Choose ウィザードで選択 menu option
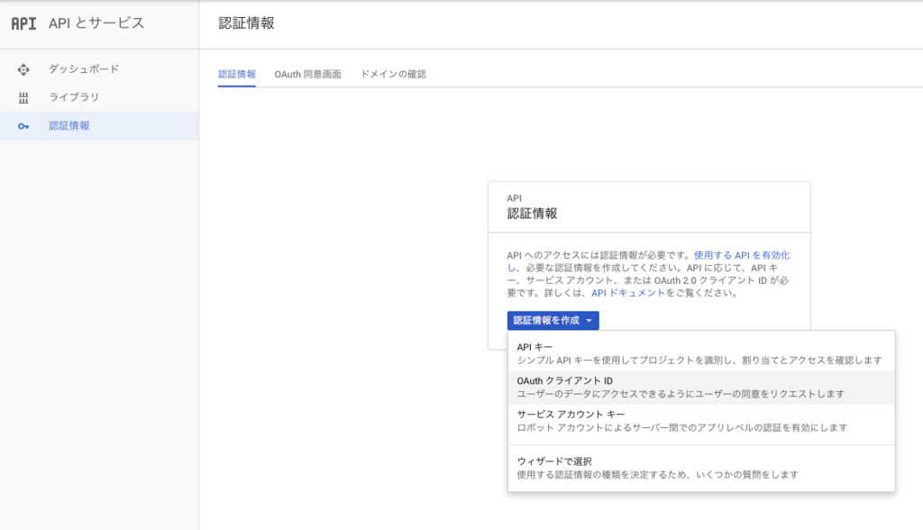 701,468
